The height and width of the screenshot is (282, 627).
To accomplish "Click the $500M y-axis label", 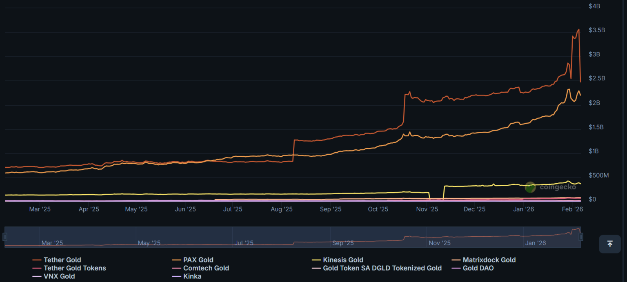I will click(599, 175).
